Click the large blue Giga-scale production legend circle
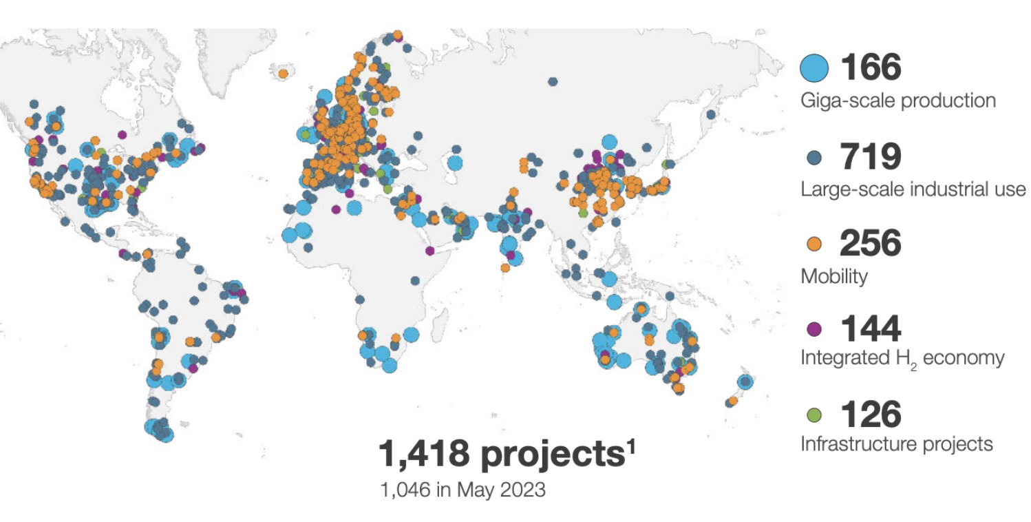 (814, 68)
